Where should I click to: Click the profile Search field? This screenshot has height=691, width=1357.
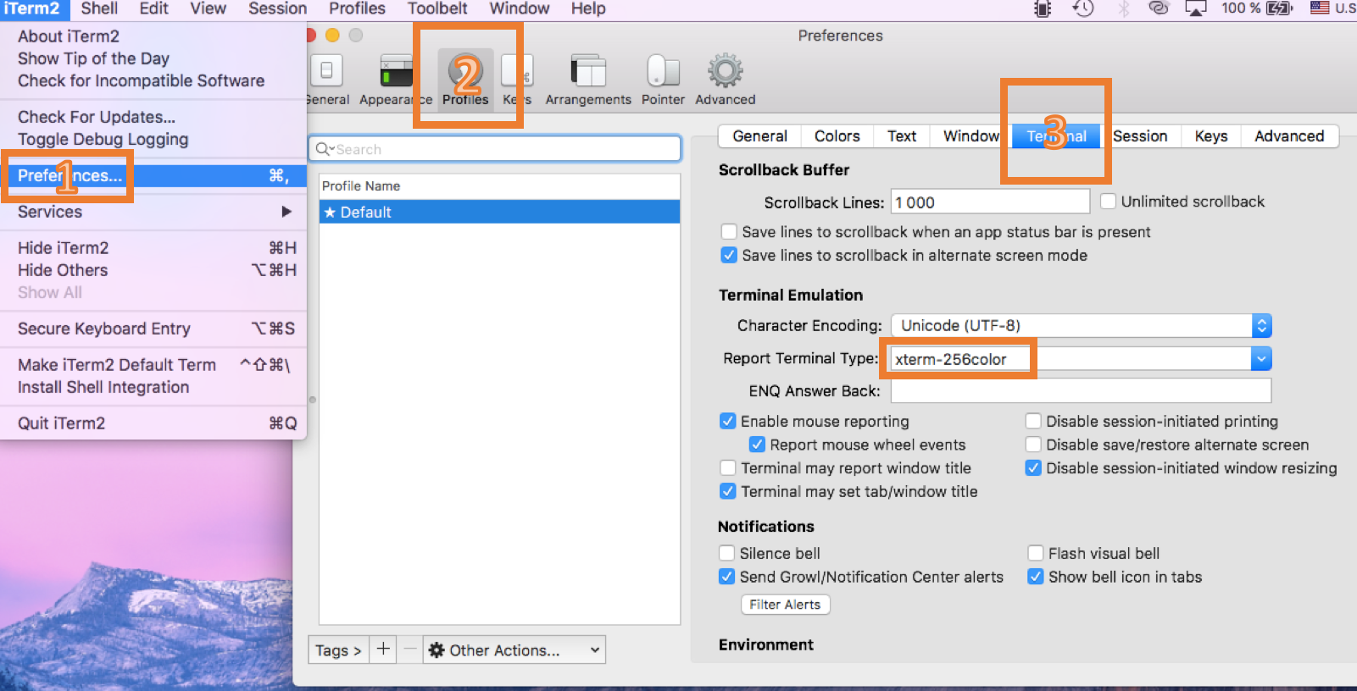click(495, 149)
